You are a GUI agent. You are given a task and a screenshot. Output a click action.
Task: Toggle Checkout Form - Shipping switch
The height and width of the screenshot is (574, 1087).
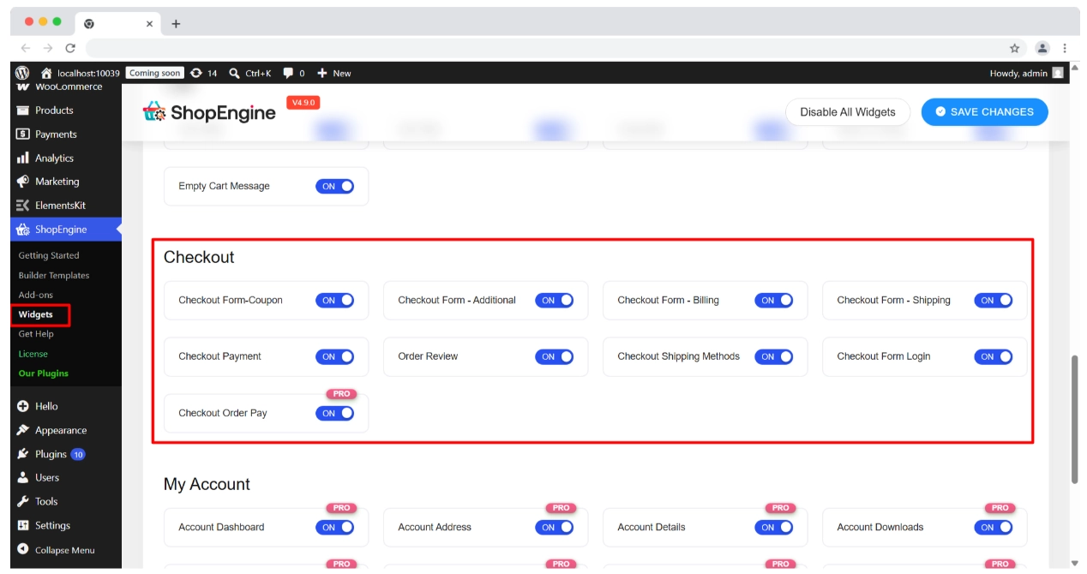pyautogui.click(x=993, y=300)
